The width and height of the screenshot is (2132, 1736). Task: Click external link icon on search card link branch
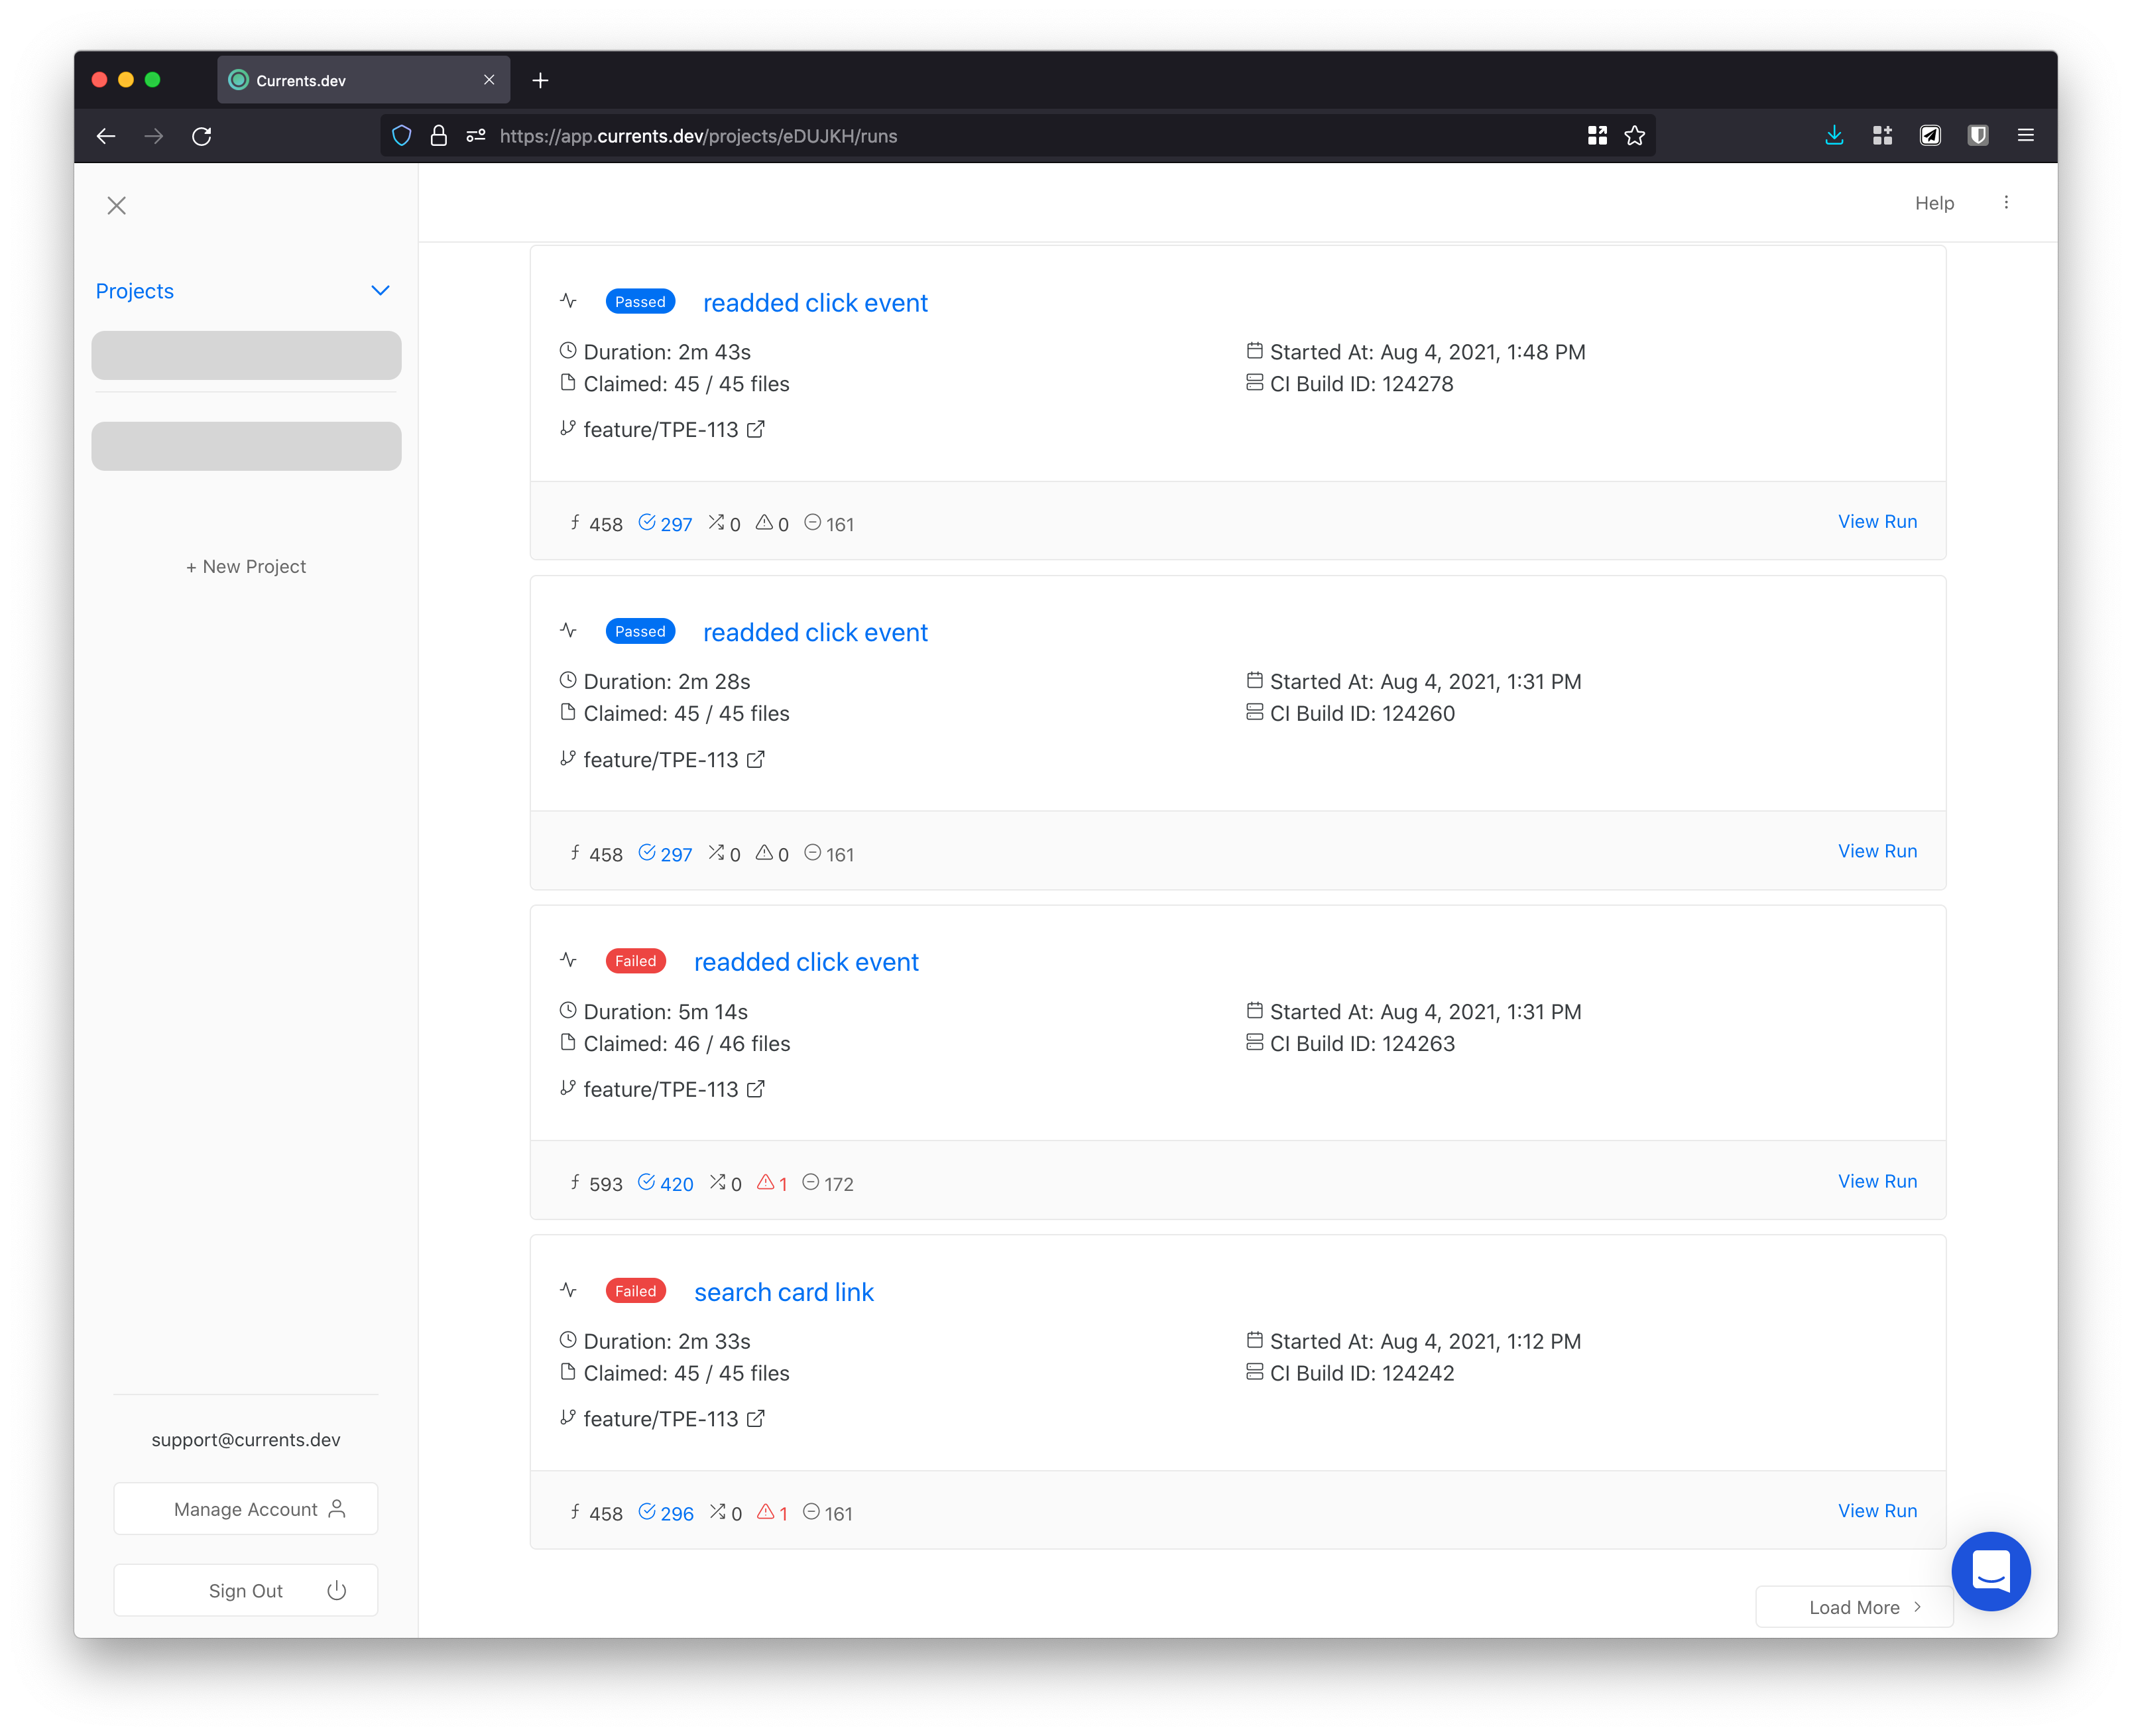(756, 1419)
